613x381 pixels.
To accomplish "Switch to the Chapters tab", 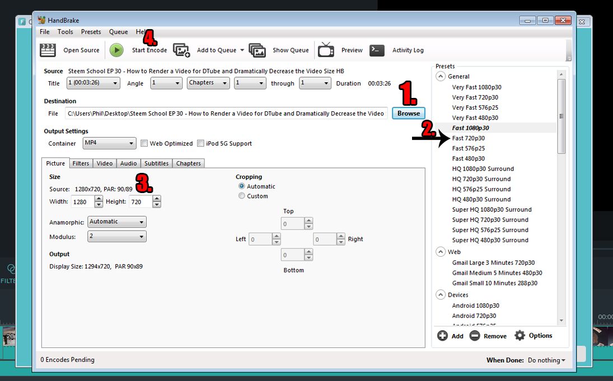I will coord(189,163).
